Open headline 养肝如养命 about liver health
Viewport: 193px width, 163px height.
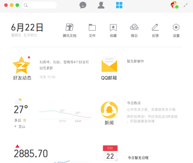(152, 119)
